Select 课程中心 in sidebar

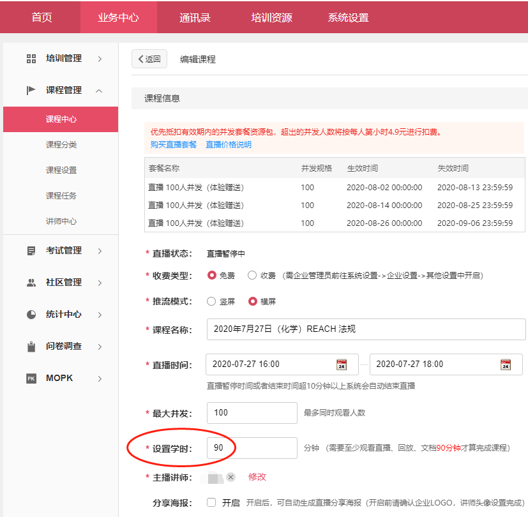tap(61, 119)
